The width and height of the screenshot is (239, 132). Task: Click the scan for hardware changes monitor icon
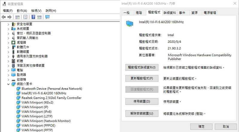coord(48,17)
